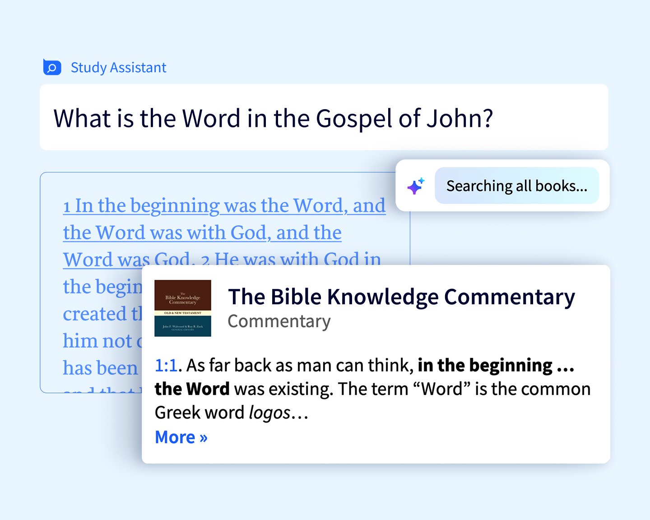Click partial verse text "created" in passage box
This screenshot has width=650, height=520.
coord(96,314)
